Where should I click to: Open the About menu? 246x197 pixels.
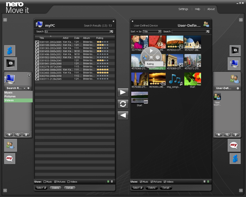pos(211,9)
